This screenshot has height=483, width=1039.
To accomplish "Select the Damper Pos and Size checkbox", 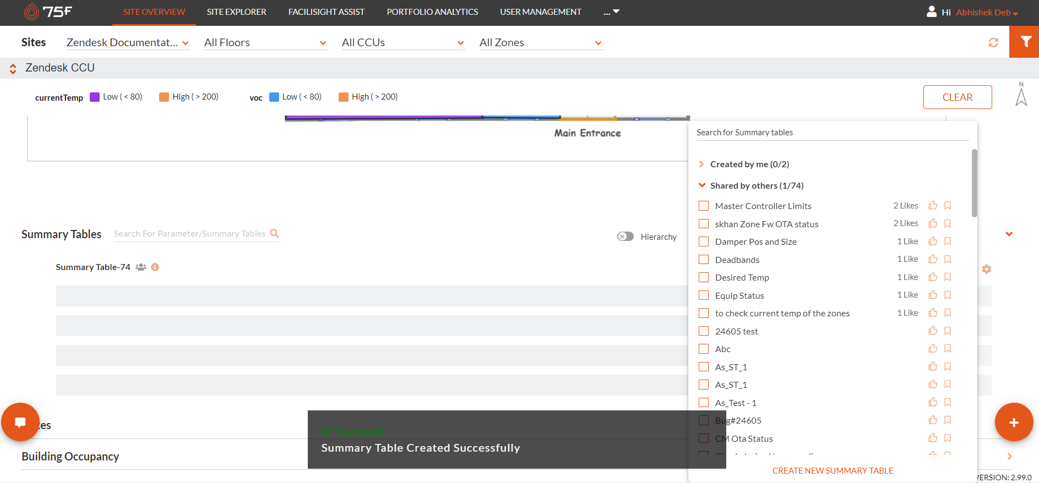I will pos(704,241).
